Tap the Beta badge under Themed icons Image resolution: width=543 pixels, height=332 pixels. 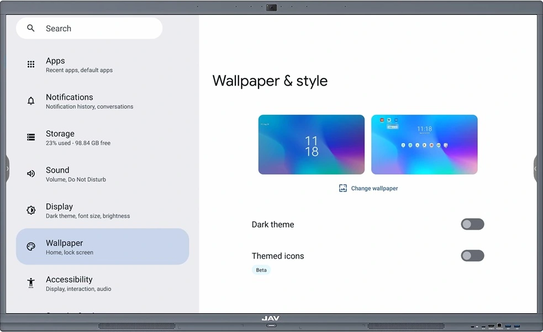261,270
